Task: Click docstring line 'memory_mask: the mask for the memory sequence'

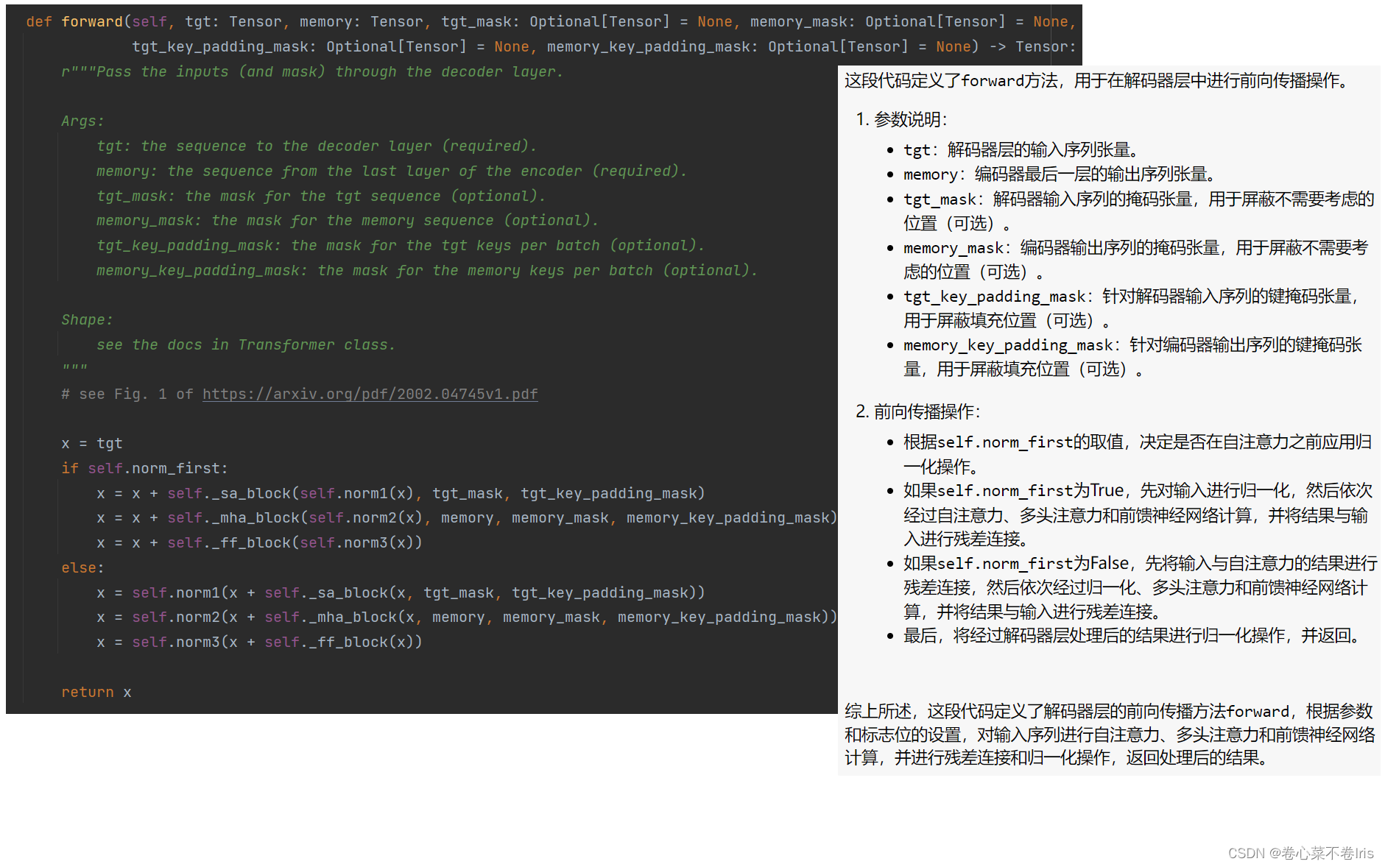Action: pyautogui.click(x=348, y=220)
